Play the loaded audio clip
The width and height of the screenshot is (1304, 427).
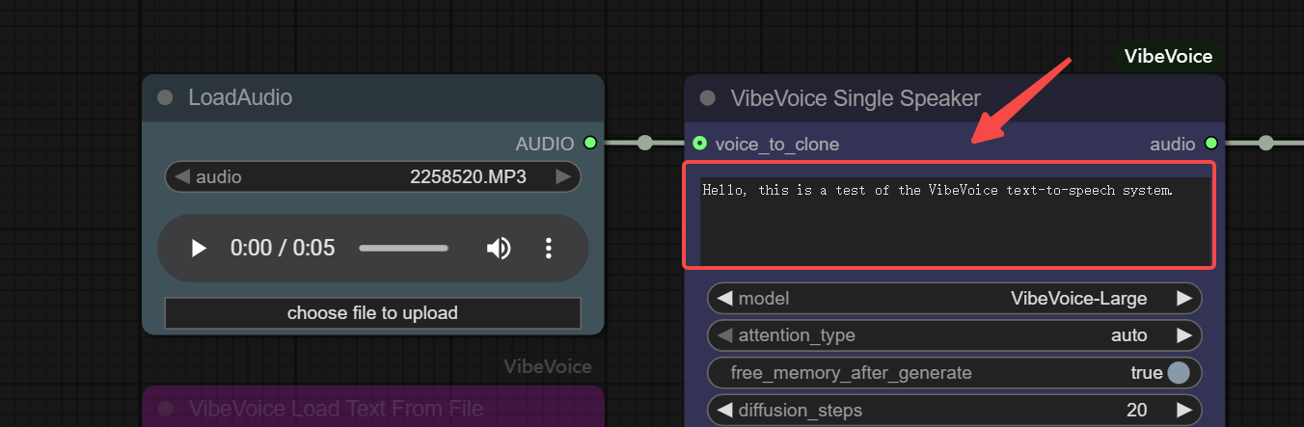pyautogui.click(x=199, y=249)
